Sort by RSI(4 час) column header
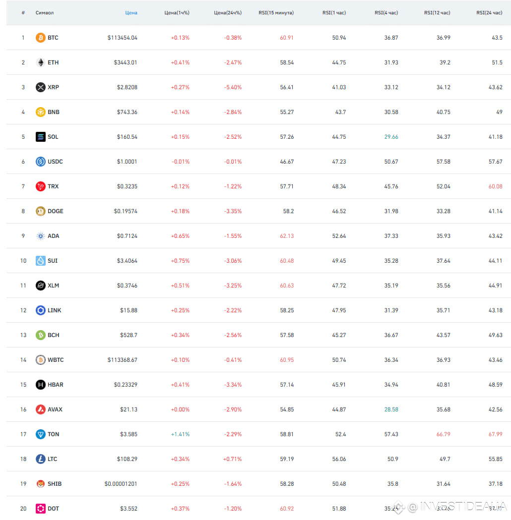 tap(386, 12)
